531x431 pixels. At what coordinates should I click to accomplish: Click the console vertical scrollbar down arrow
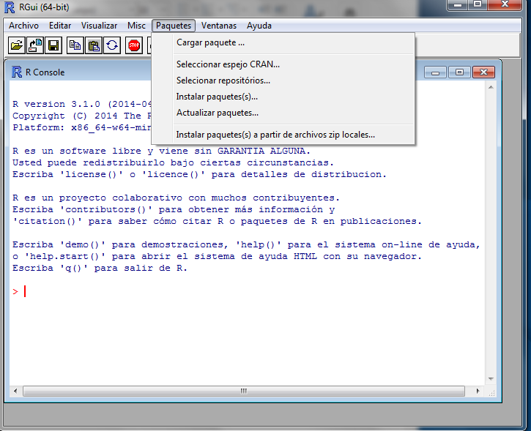[x=491, y=379]
